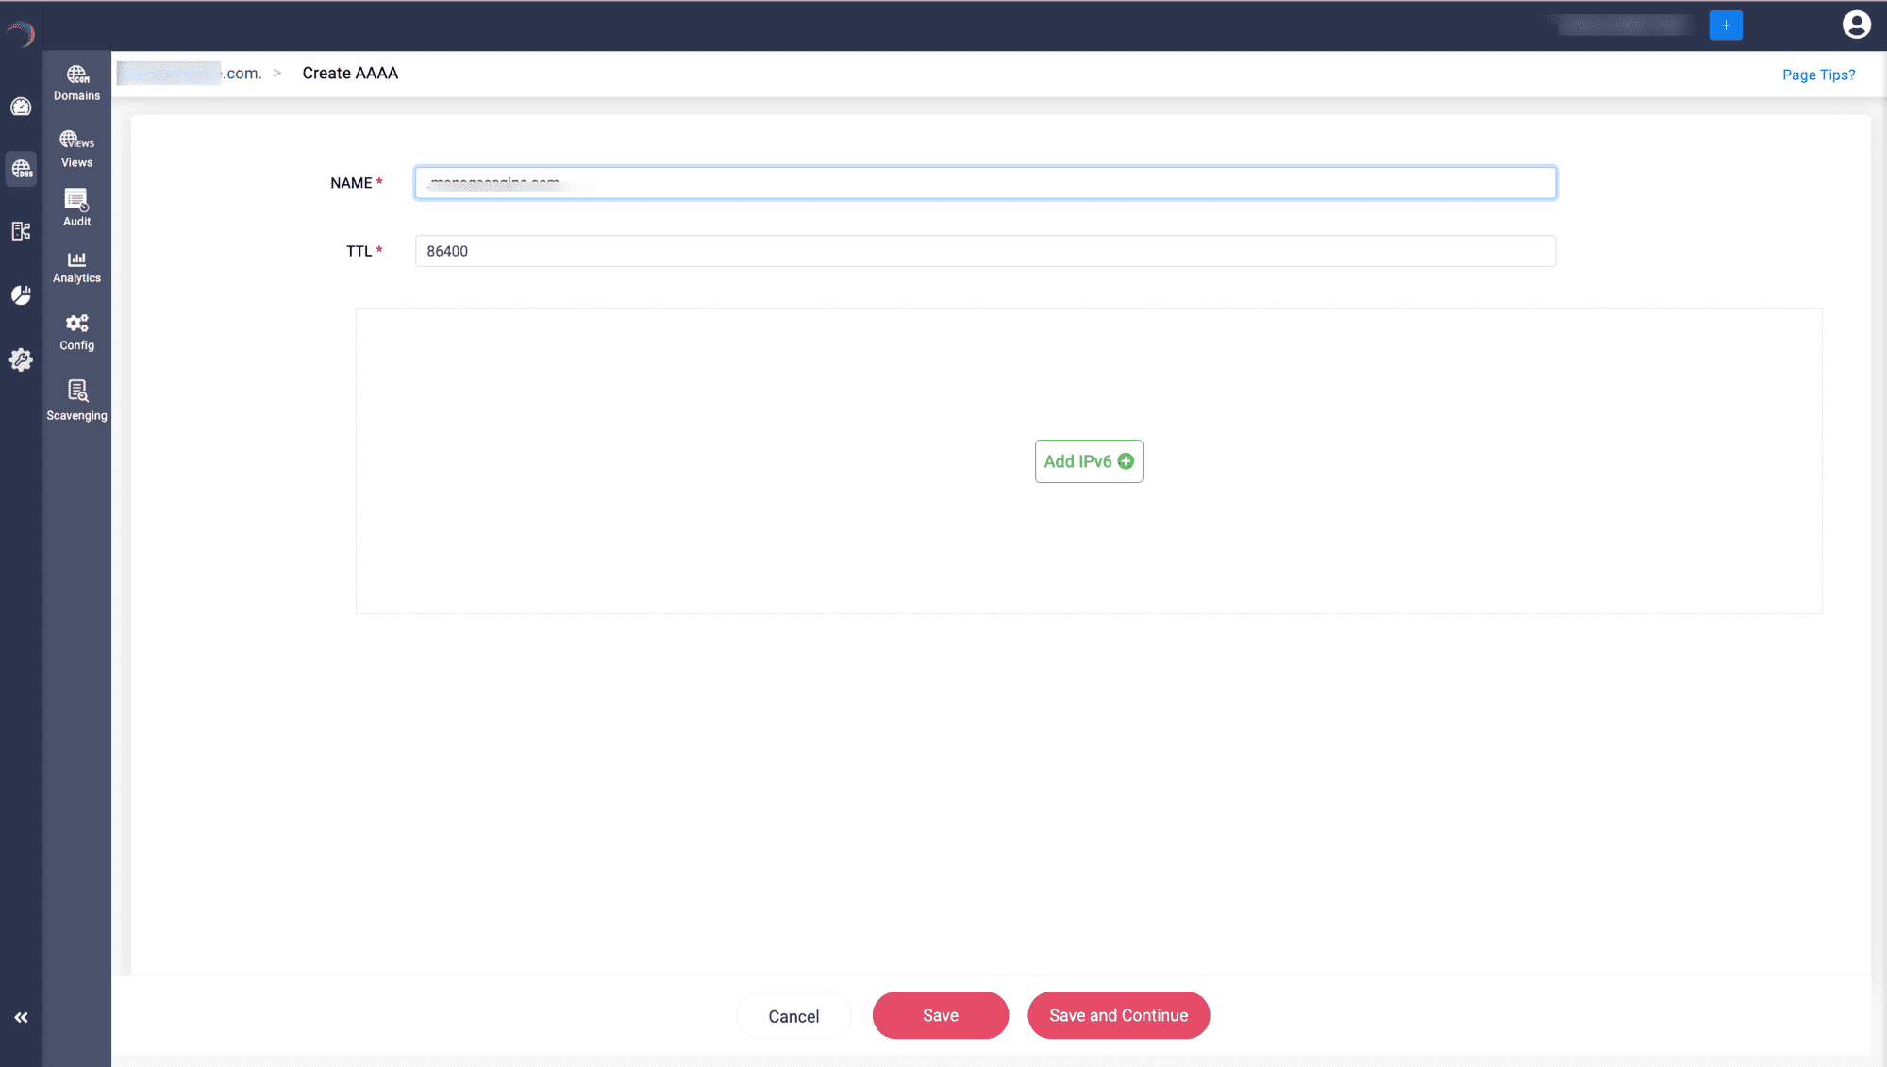Open the Audit section
This screenshot has width=1887, height=1067.
tap(76, 208)
